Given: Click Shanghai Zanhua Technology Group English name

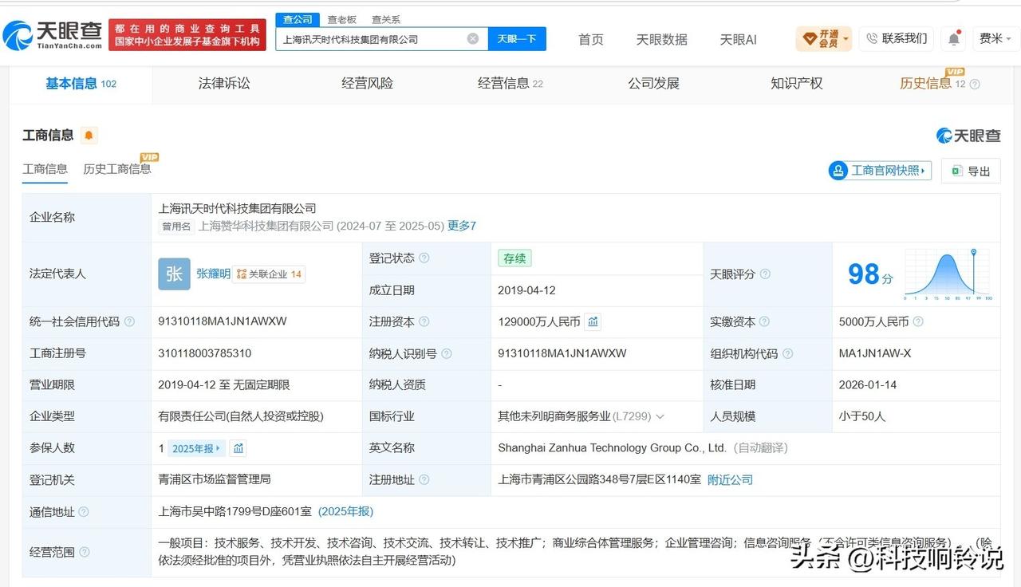Looking at the screenshot, I should (613, 448).
